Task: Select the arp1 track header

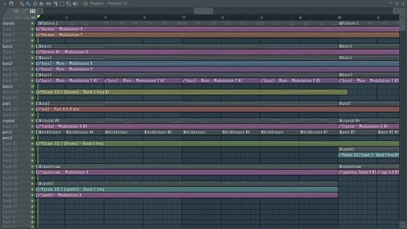Action: tap(16, 104)
